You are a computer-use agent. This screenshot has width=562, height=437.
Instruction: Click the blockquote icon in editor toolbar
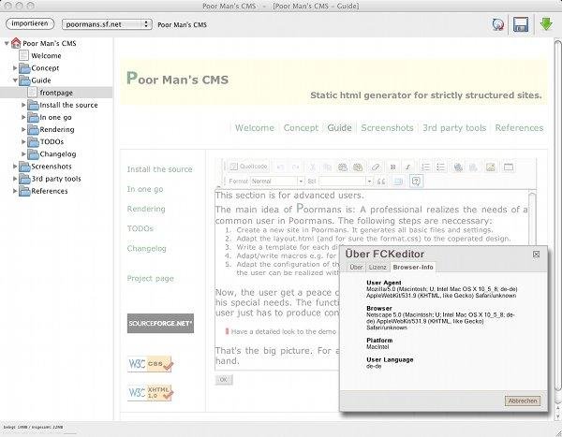(381, 181)
